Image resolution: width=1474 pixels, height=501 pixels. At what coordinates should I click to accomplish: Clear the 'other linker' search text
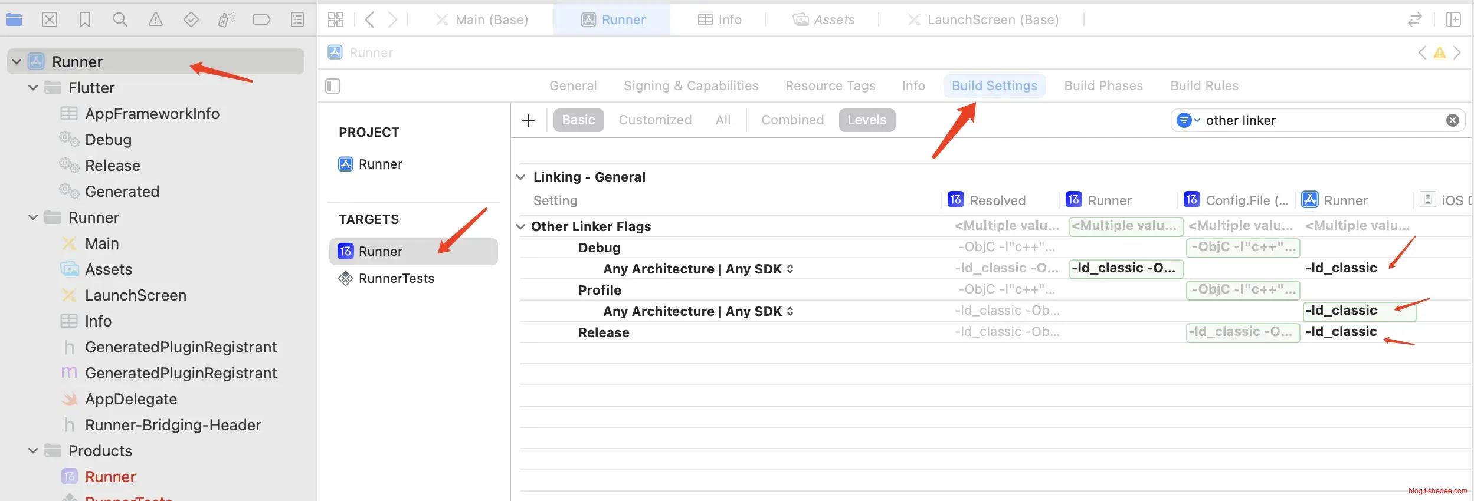click(x=1452, y=121)
